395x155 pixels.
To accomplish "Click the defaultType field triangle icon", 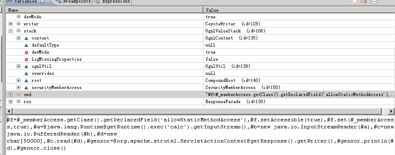I will point(26,45).
